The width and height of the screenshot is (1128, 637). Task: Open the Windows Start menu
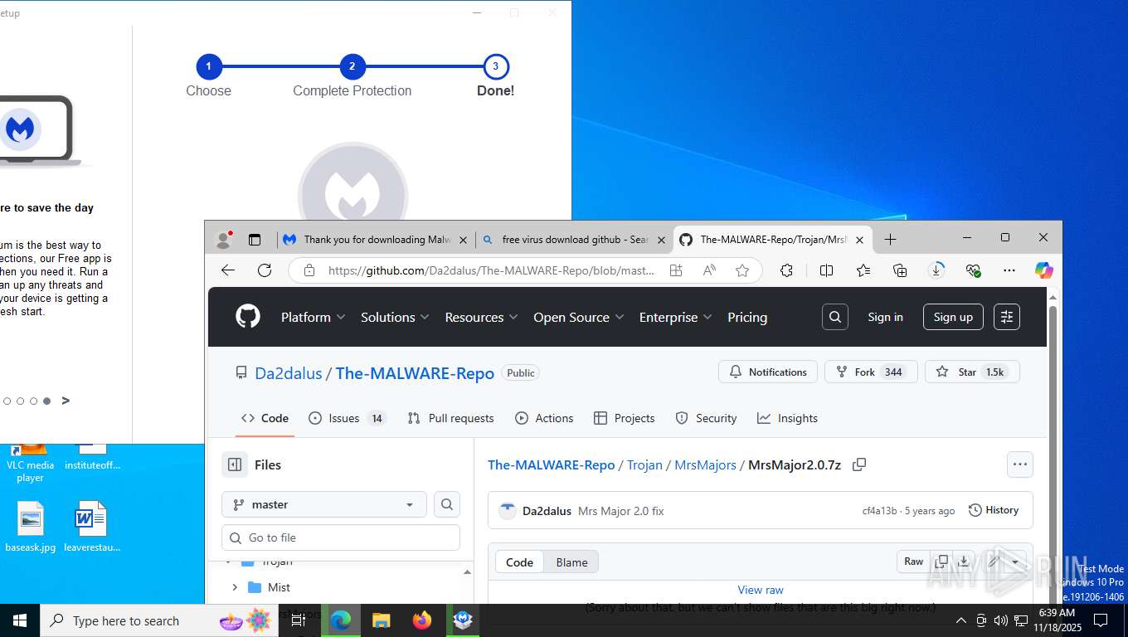19,620
